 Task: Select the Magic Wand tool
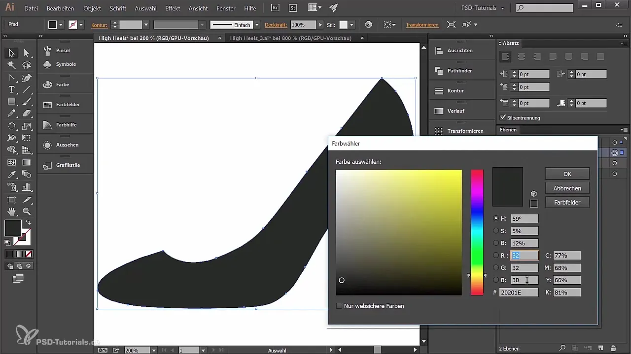tap(11, 65)
